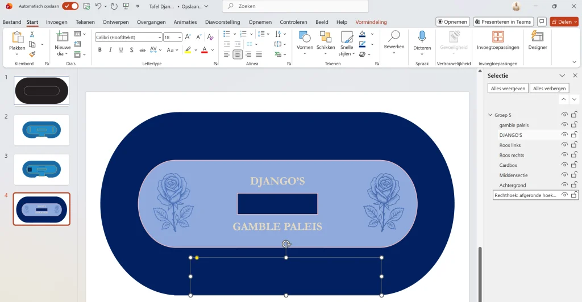
Task: Toggle visibility of DJANGO'S object
Action: 564,135
